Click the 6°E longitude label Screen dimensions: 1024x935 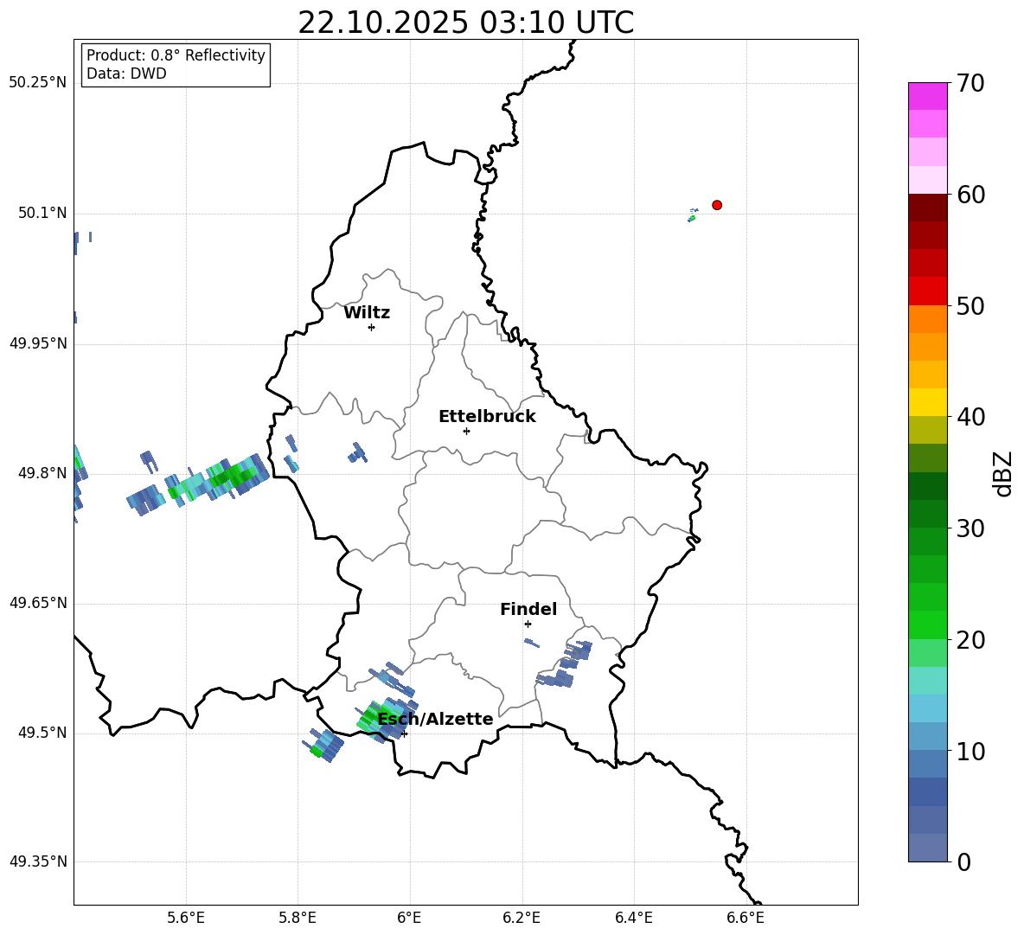click(x=409, y=918)
